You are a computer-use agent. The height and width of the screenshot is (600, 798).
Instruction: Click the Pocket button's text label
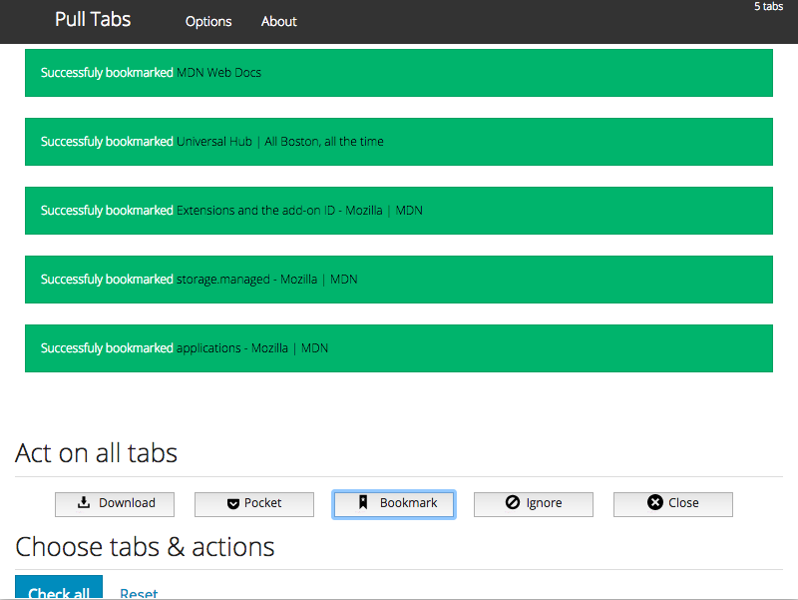coord(262,503)
